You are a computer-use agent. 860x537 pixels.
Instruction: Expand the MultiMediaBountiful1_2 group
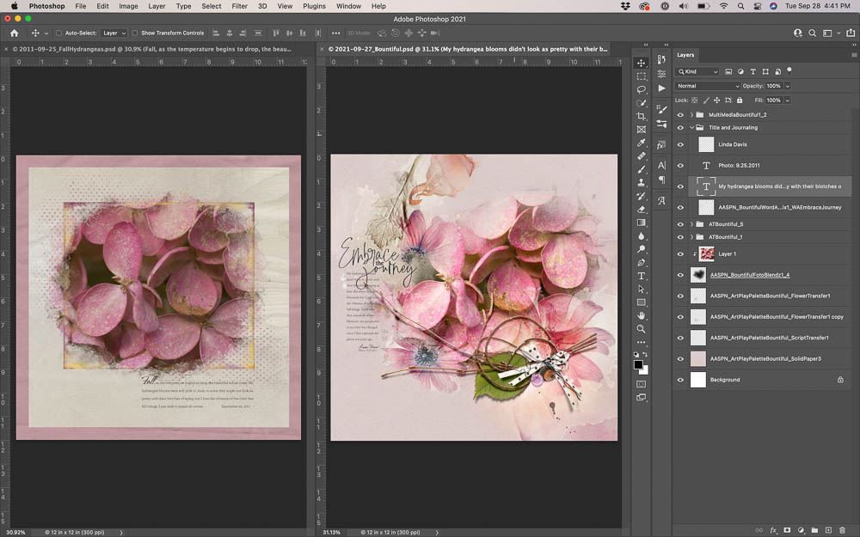pos(691,115)
